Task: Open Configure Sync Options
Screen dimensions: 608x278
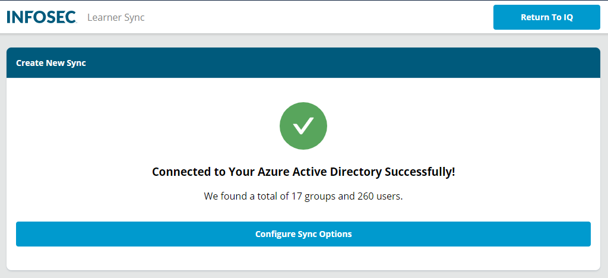Action: click(303, 234)
